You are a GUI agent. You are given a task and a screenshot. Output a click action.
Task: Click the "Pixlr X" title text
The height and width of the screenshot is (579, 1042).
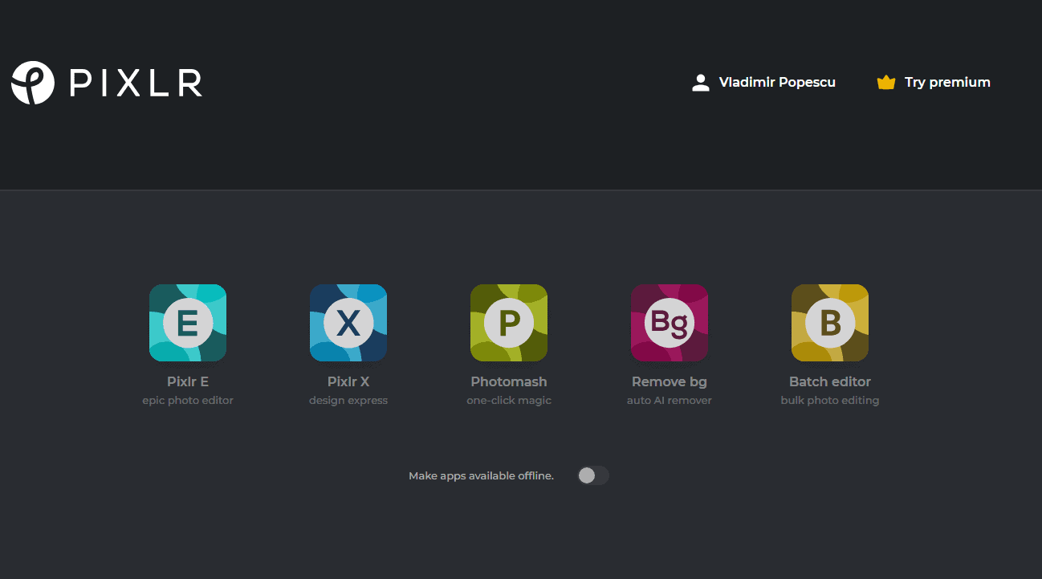coord(348,381)
